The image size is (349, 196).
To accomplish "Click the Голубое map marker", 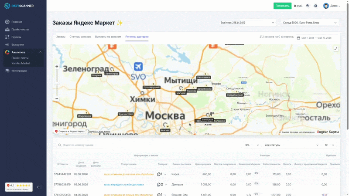I will pyautogui.click(x=96, y=75).
